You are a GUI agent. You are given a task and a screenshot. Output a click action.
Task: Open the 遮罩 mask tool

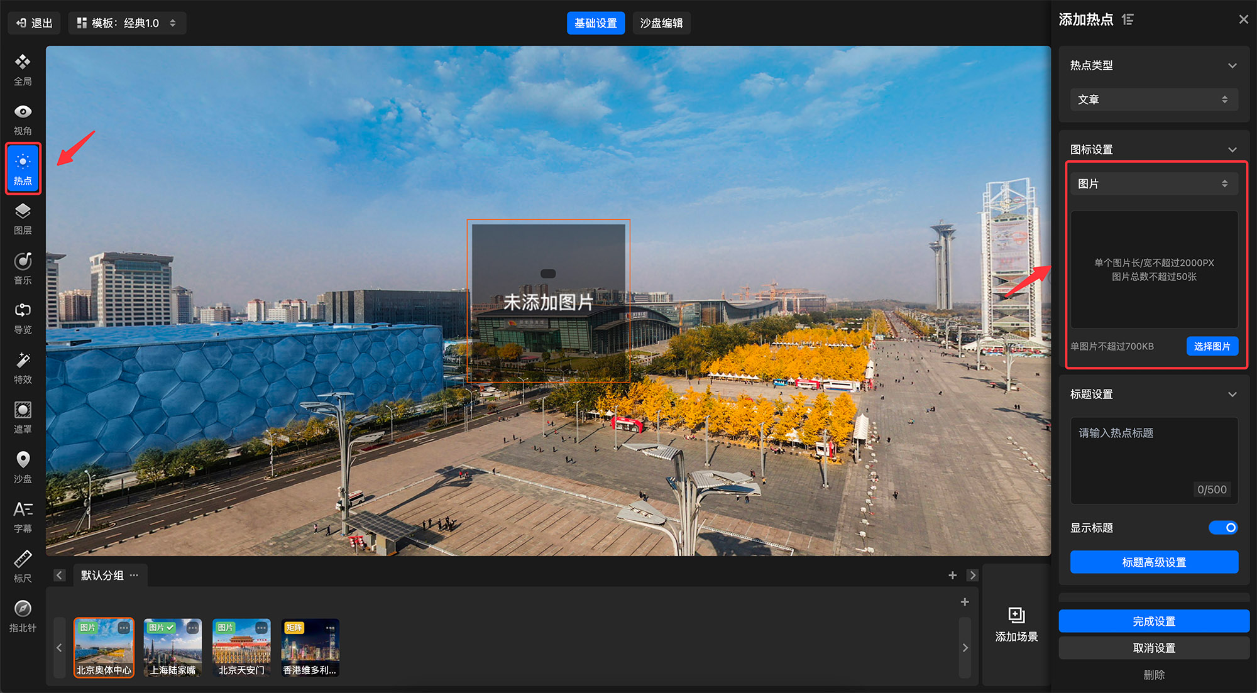(23, 417)
